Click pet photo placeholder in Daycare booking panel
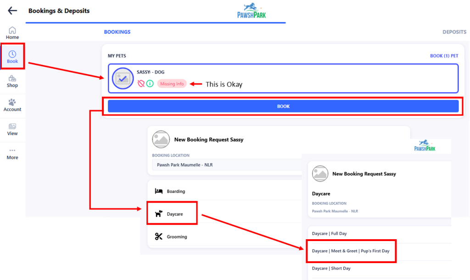Viewport: 470px width, 280px height. 320,174
